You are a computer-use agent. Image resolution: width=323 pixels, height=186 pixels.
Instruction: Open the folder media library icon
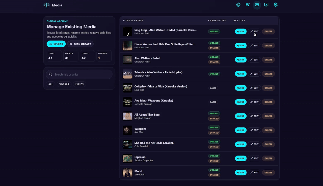[257, 5]
